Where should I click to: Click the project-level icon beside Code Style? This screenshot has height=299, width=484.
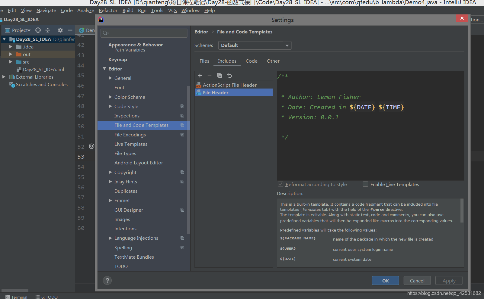(182, 106)
